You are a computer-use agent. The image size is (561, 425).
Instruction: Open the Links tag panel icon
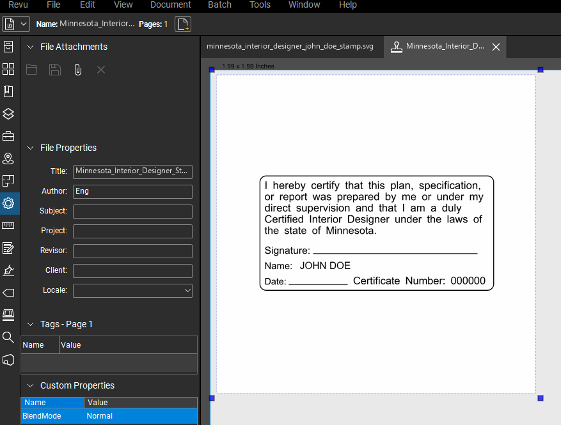tap(8, 293)
